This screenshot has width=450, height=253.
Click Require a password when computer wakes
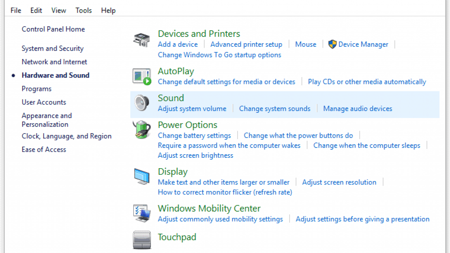229,145
